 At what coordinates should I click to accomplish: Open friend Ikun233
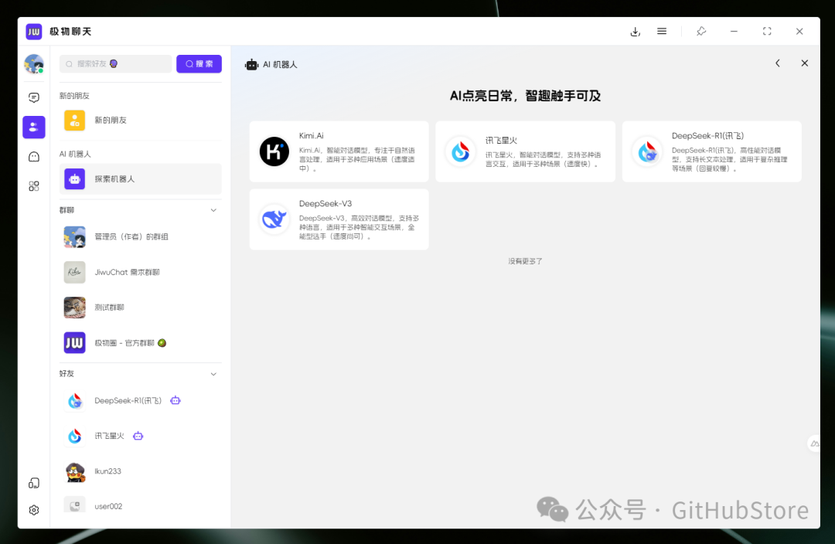pos(141,471)
